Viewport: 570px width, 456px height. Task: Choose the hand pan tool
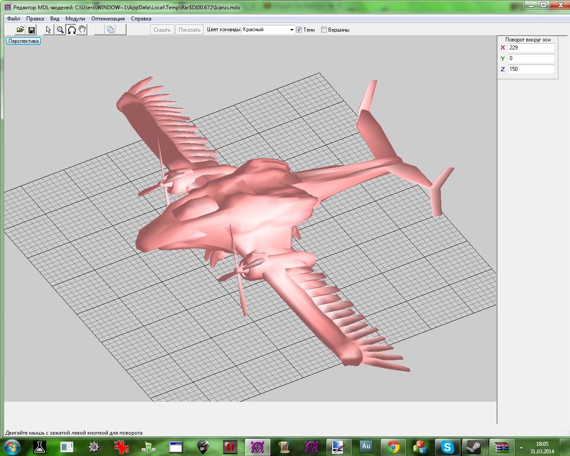pos(82,30)
